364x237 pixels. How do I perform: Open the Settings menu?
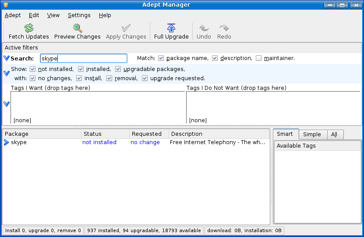click(79, 15)
